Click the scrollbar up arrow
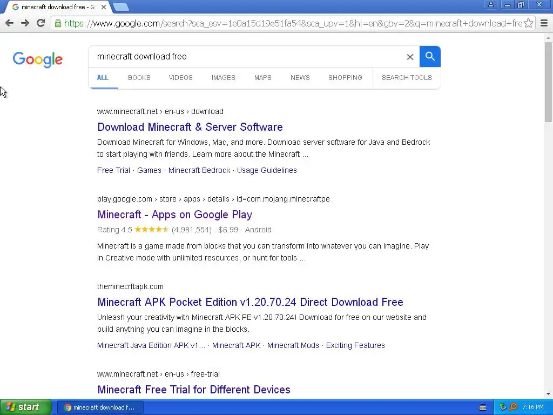 click(549, 37)
